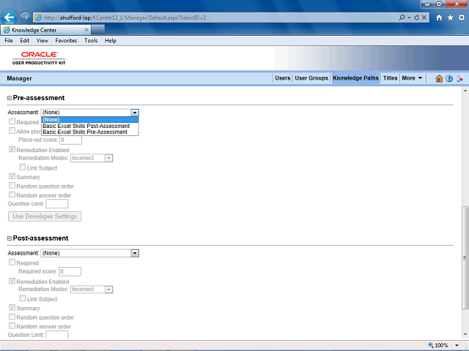Screen dimensions: 469x351
Task: Click the Knowledge Center home house icon
Action: [439, 78]
